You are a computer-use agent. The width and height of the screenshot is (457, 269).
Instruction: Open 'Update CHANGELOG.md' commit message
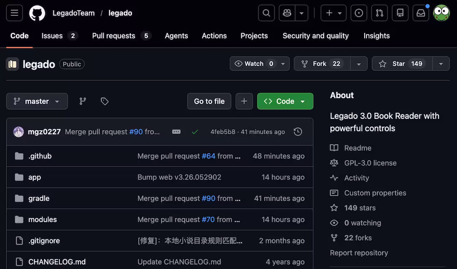pos(179,262)
